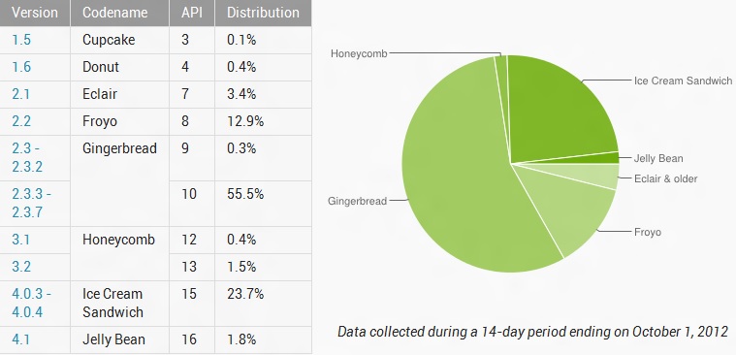Open the 2.3.3 - 2.3.7 version link
Image resolution: width=736 pixels, height=355 pixels.
[31, 204]
